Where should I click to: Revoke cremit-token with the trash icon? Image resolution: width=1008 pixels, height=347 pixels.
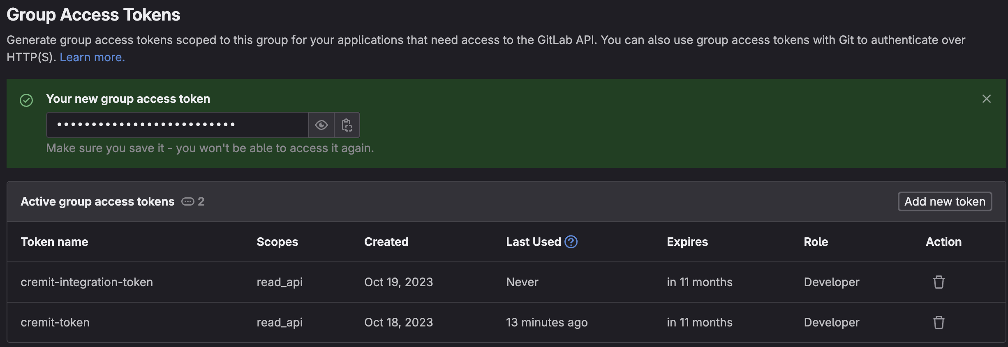pos(939,322)
